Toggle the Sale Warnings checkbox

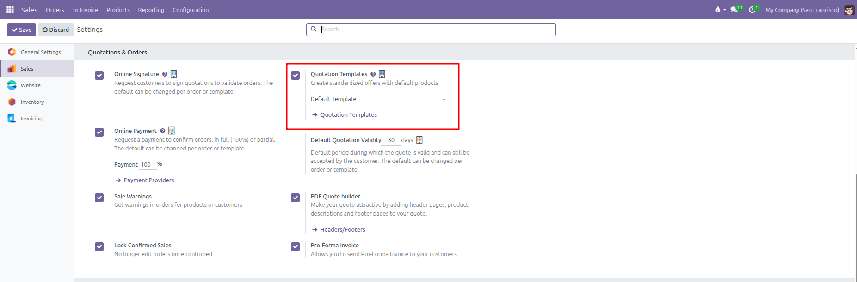pyautogui.click(x=99, y=198)
